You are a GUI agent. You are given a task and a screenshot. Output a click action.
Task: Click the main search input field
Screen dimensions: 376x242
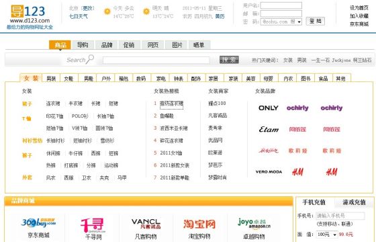156,60
